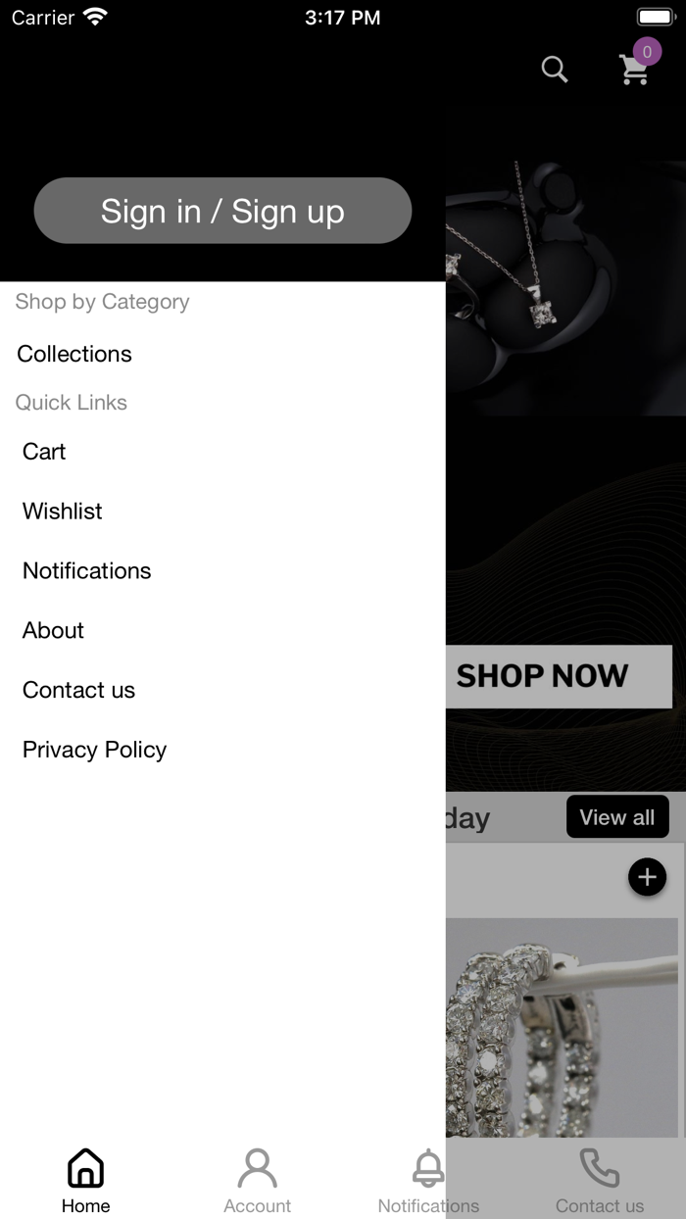Open the Notifications bell icon
This screenshot has height=1219, width=686.
[x=428, y=1168]
